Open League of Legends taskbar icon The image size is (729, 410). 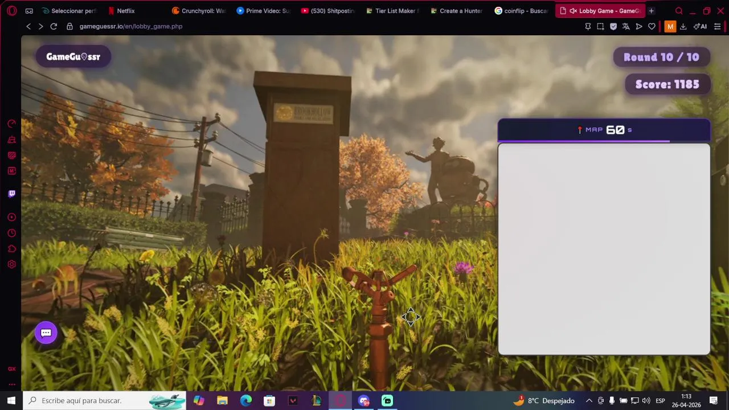point(317,400)
